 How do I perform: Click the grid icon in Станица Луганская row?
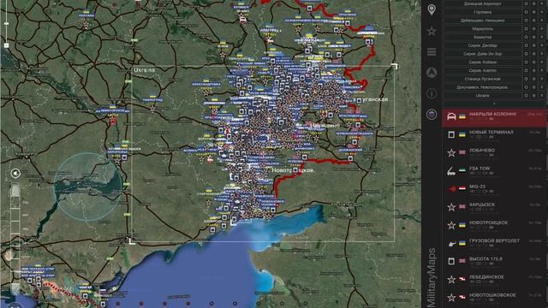click(x=534, y=79)
